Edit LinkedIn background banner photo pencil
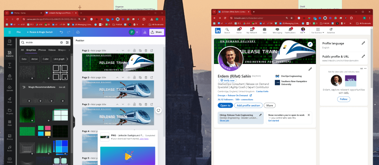 pos(310,44)
